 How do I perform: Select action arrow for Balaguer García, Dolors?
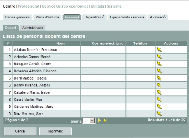click(159, 64)
